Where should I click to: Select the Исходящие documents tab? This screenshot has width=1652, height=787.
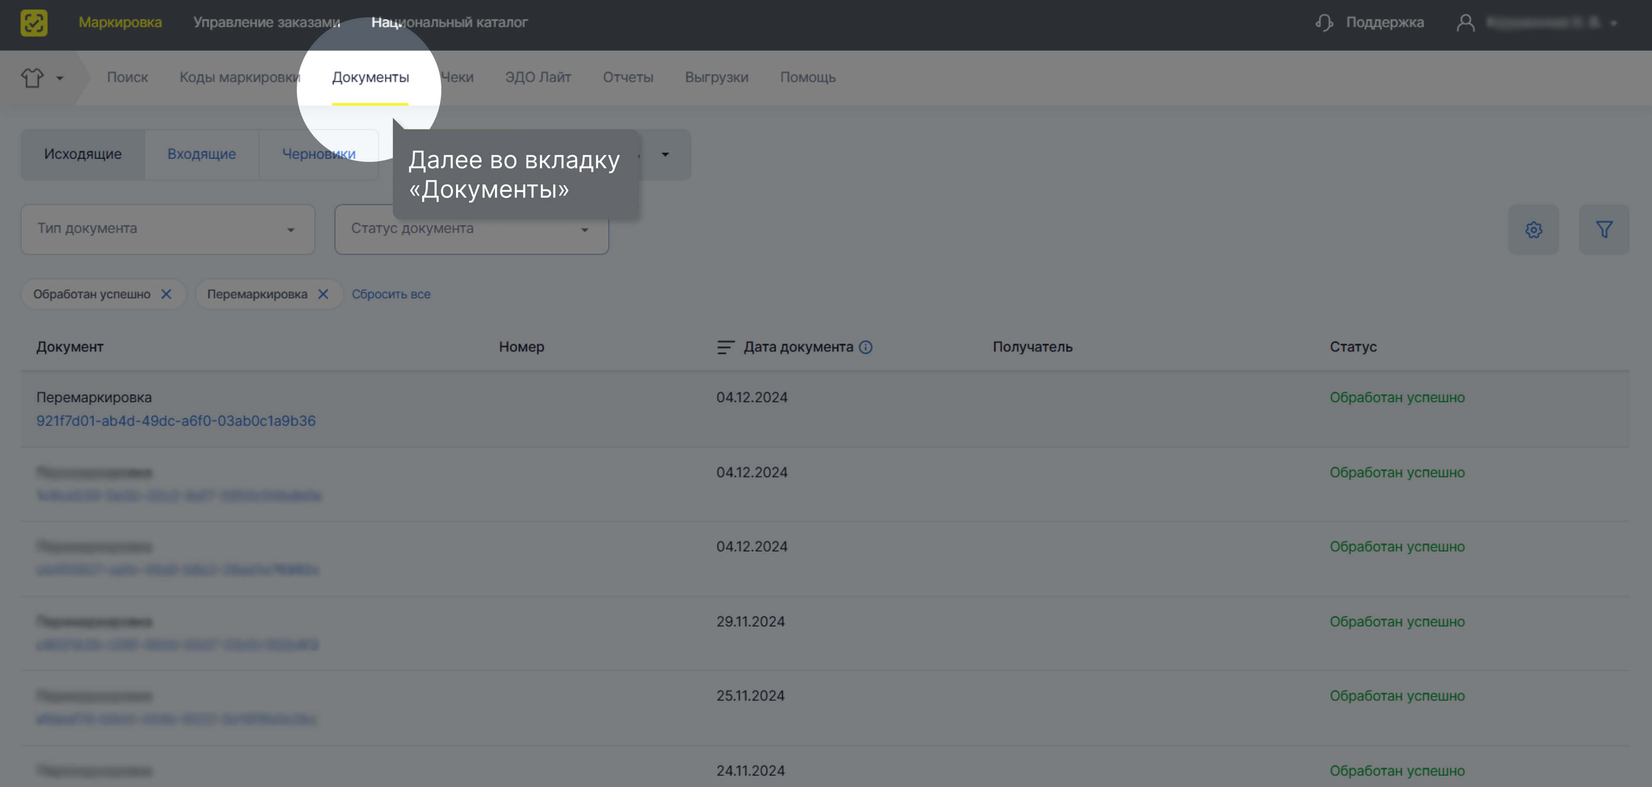pyautogui.click(x=83, y=155)
